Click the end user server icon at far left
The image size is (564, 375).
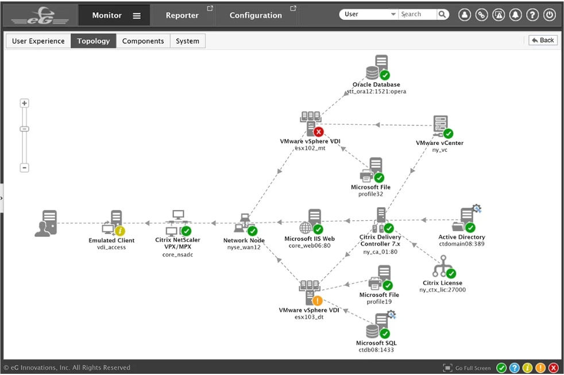click(46, 223)
